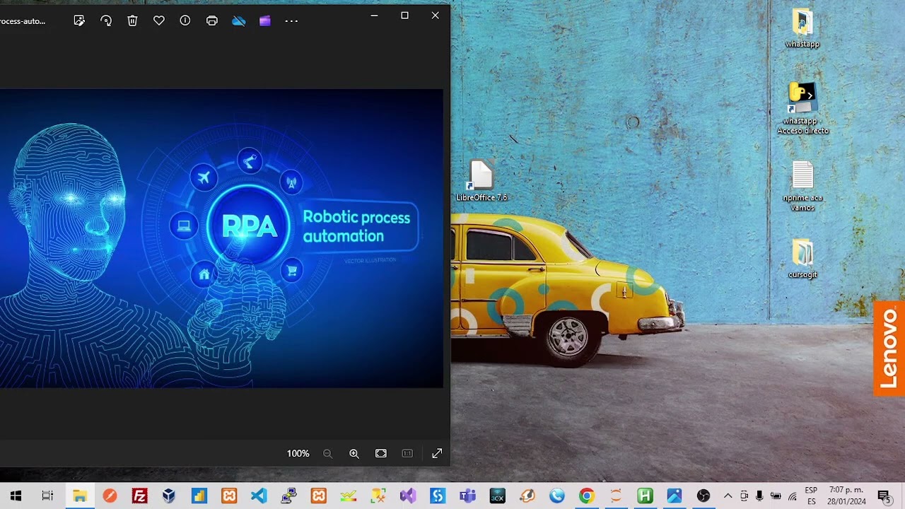This screenshot has width=905, height=509.
Task: Click the RPA robotic process automation picture
Action: [221, 238]
